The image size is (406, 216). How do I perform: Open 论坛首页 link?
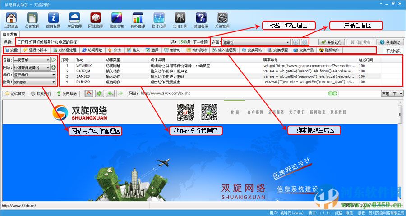15,94
